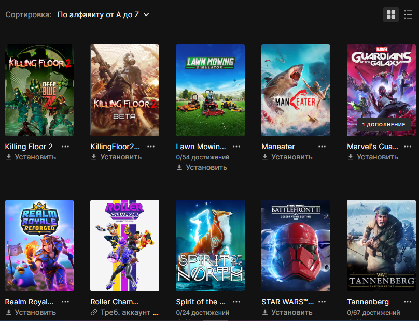Open the Spirit of the North cover

211,246
